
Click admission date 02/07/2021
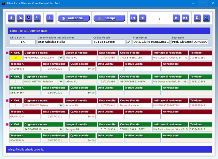[x=55, y=117]
